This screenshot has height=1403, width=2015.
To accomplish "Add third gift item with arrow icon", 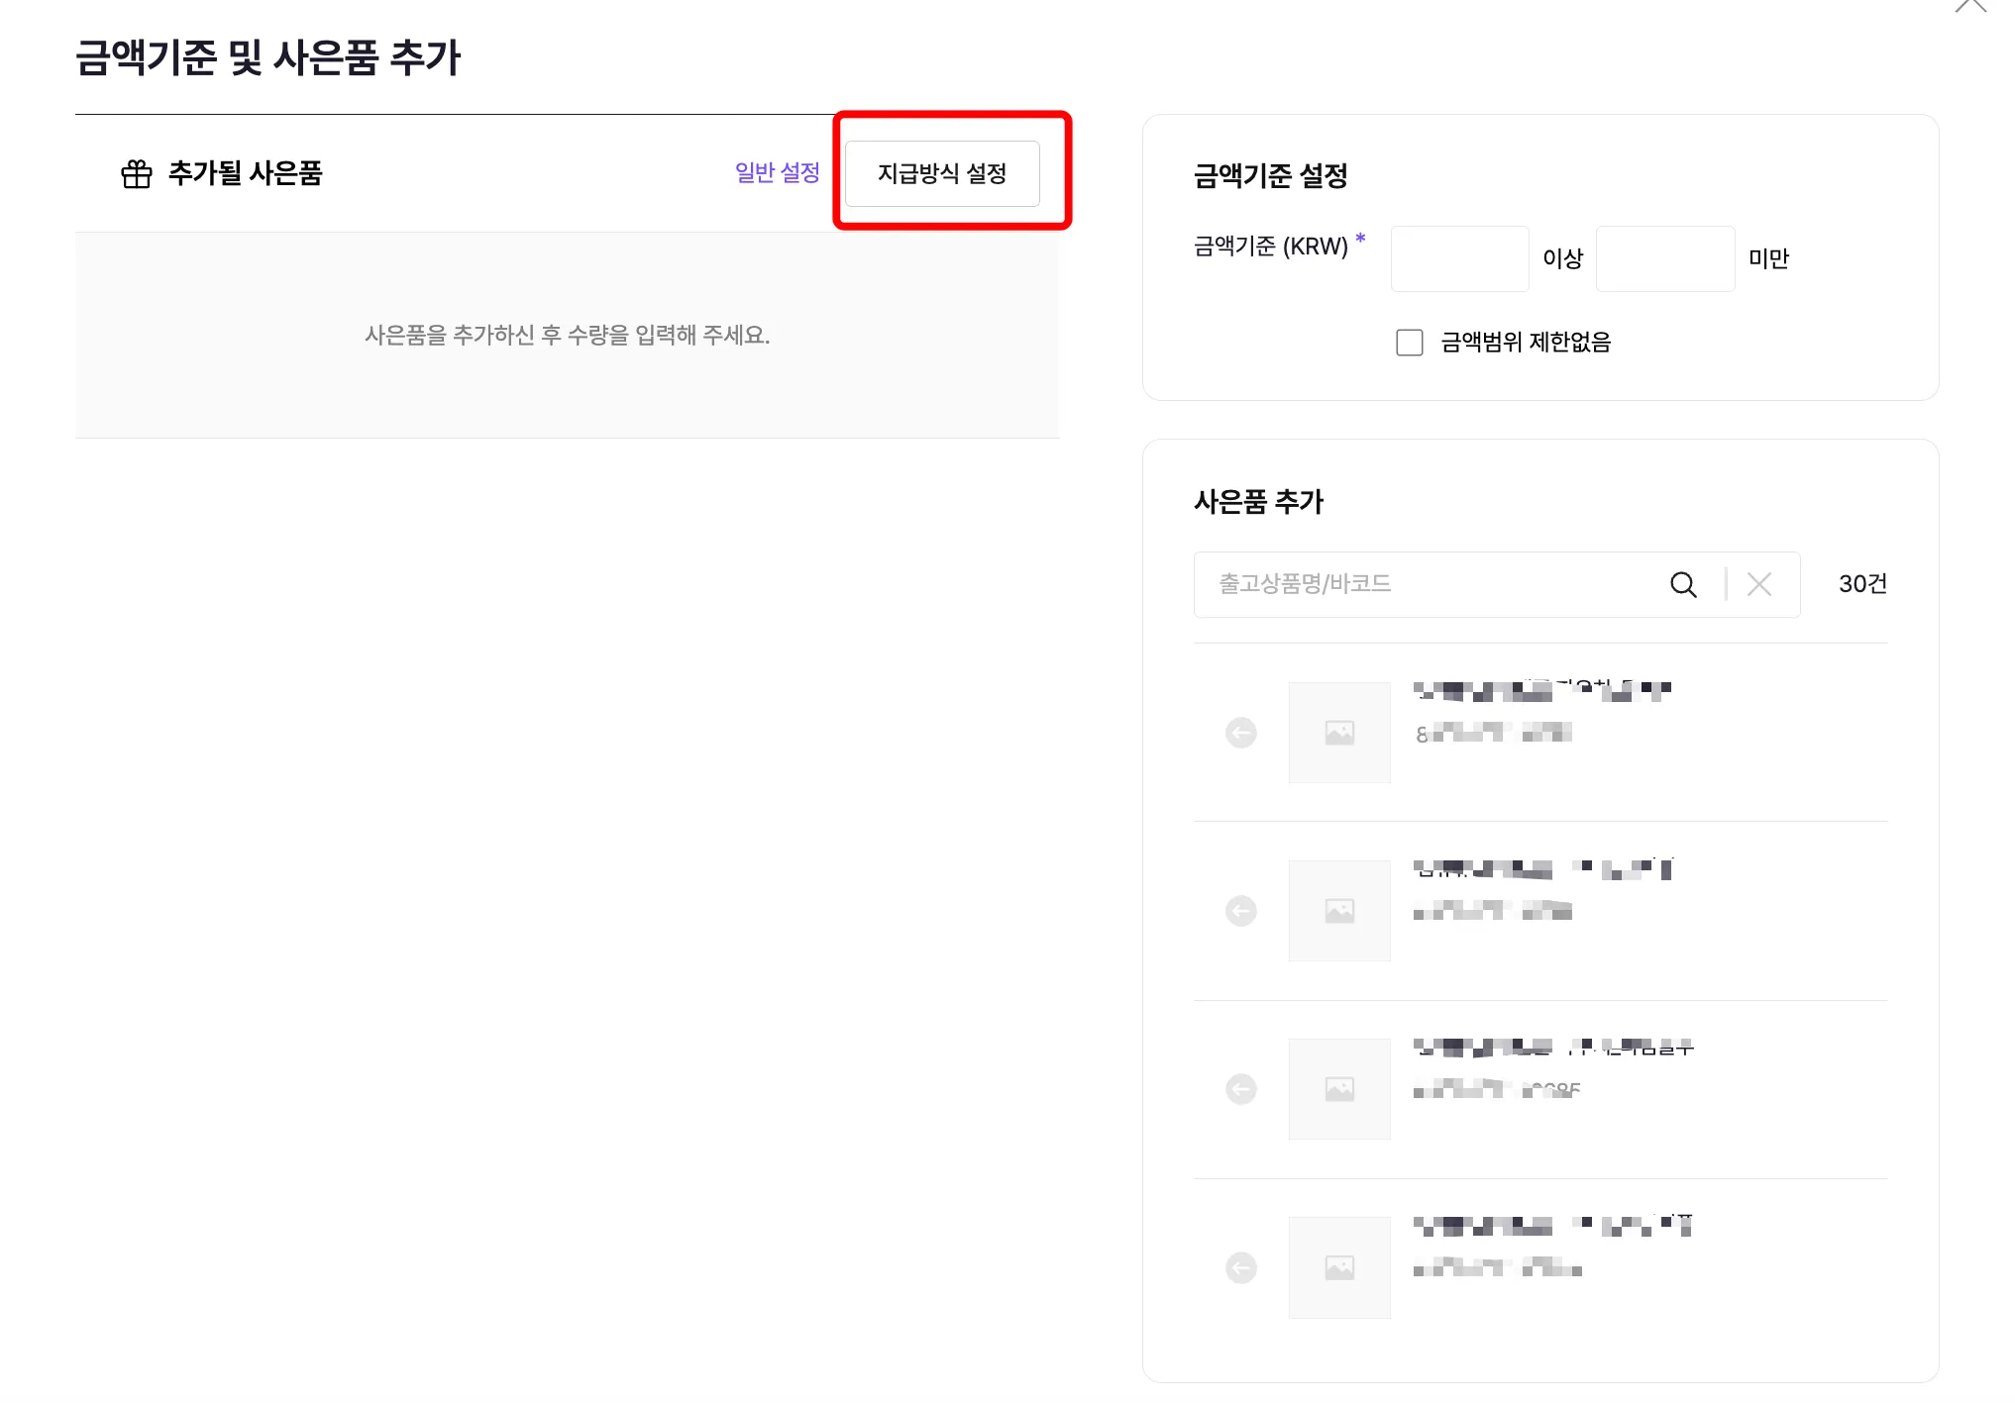I will tap(1240, 1089).
